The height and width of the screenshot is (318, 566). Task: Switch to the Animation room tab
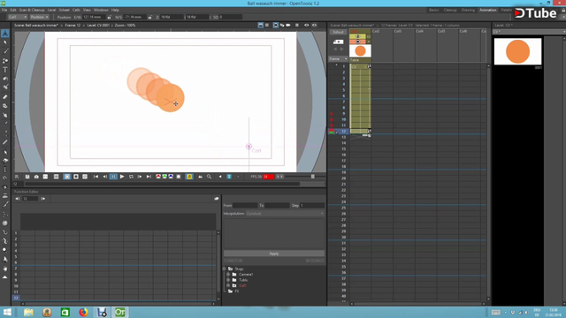click(487, 10)
